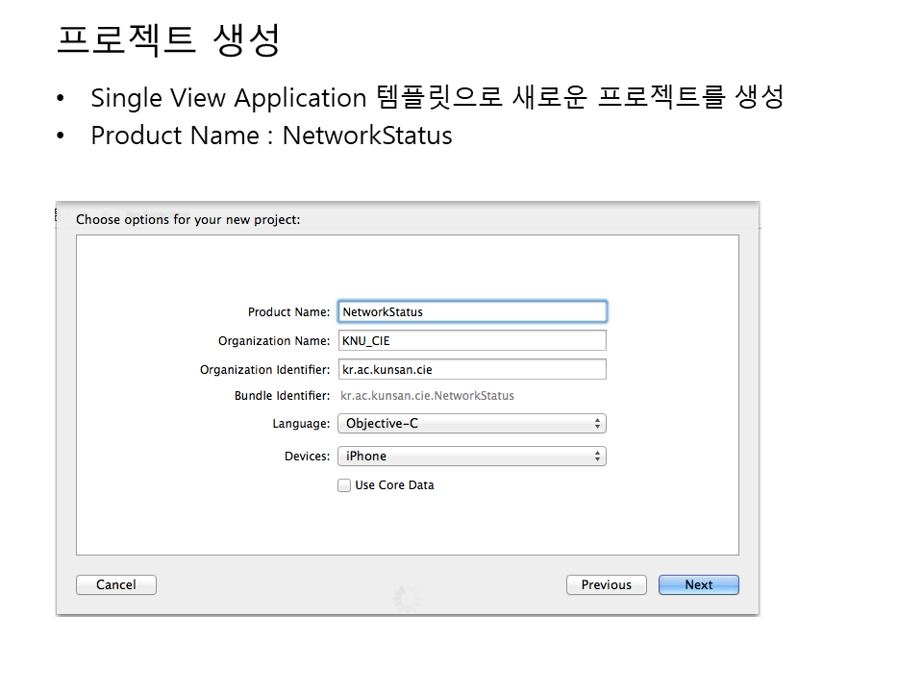Click the "Choose options for your new project" heading

point(187,220)
